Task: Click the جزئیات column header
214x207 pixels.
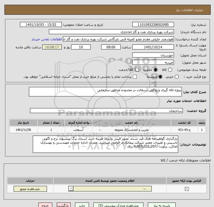Action: click(30, 181)
